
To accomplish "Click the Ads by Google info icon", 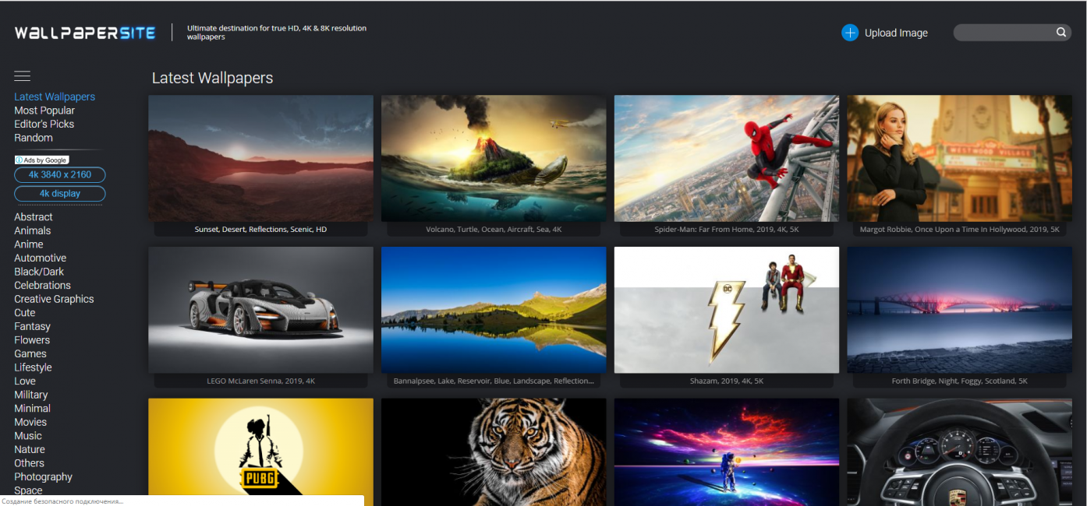I will pos(19,160).
